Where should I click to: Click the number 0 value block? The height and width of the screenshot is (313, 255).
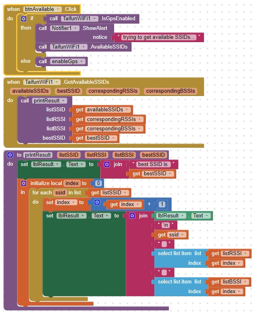pos(98,183)
